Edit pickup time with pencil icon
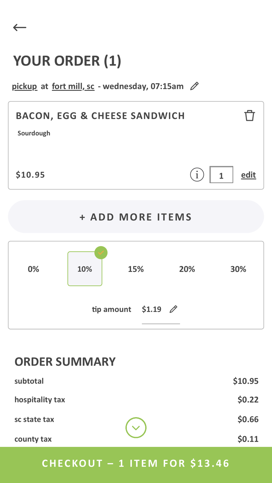Screen dimensions: 272x483 point(194,86)
